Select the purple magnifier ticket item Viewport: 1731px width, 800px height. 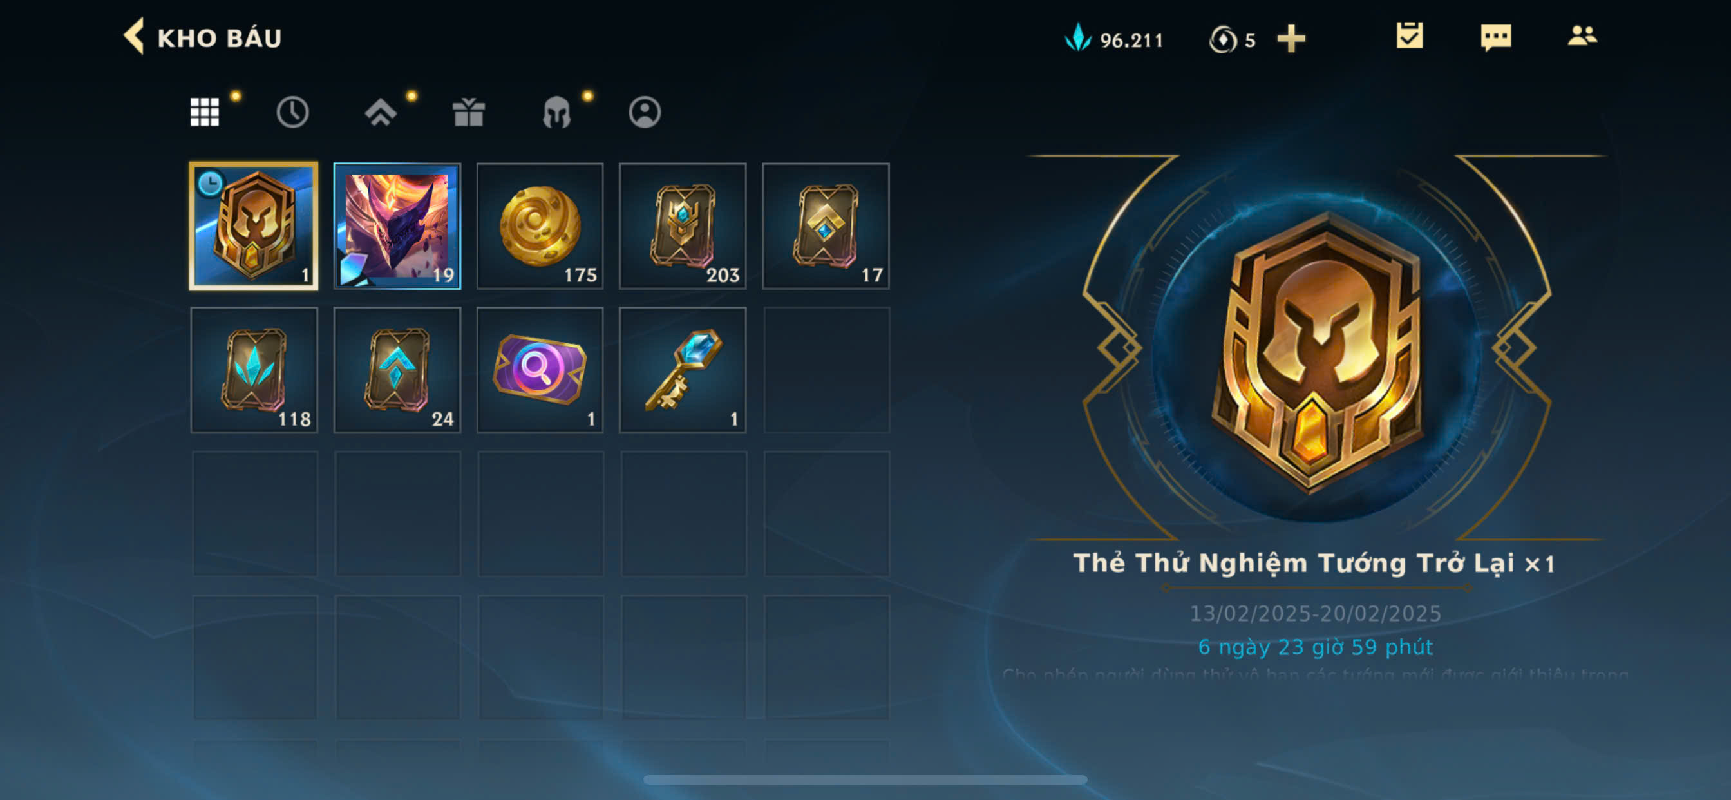pos(540,370)
